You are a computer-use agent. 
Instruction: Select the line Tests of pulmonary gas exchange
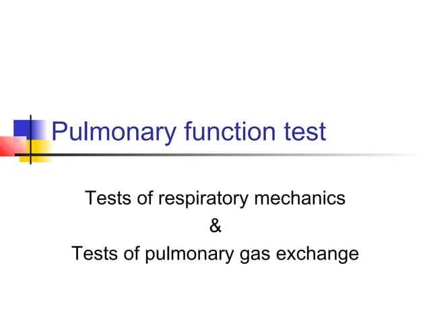point(215,254)
